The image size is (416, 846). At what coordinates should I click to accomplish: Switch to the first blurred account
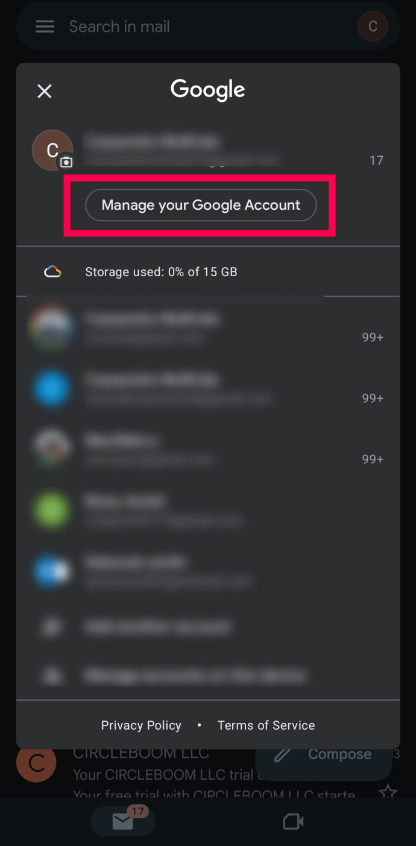[x=208, y=328]
